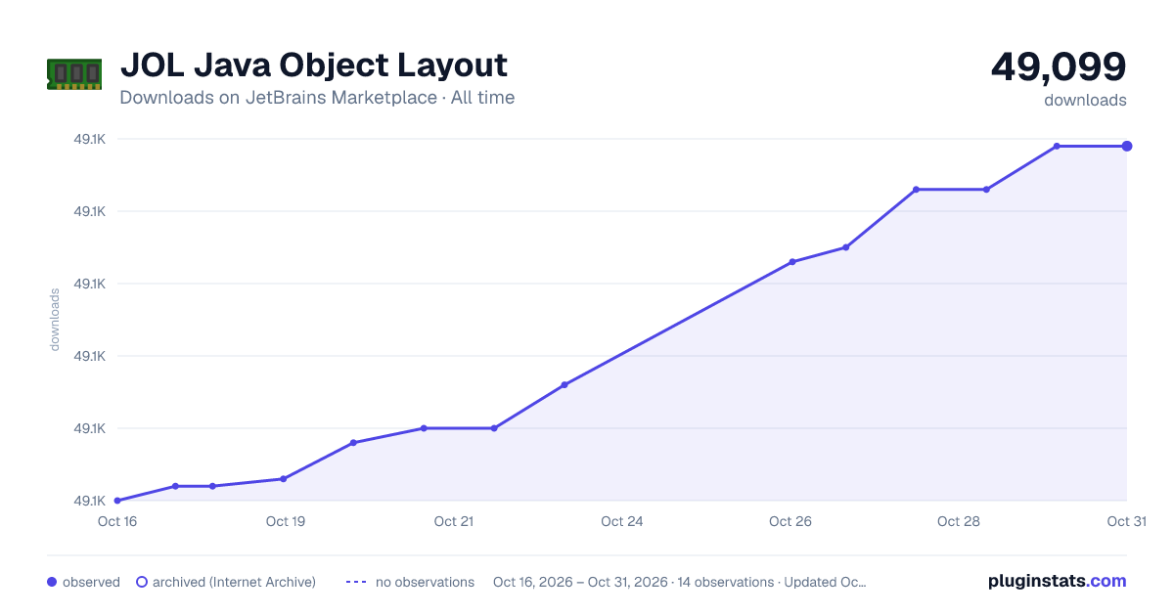Click the 49,099 total downloads figure
This screenshot has height=616, width=1174.
(x=1059, y=66)
